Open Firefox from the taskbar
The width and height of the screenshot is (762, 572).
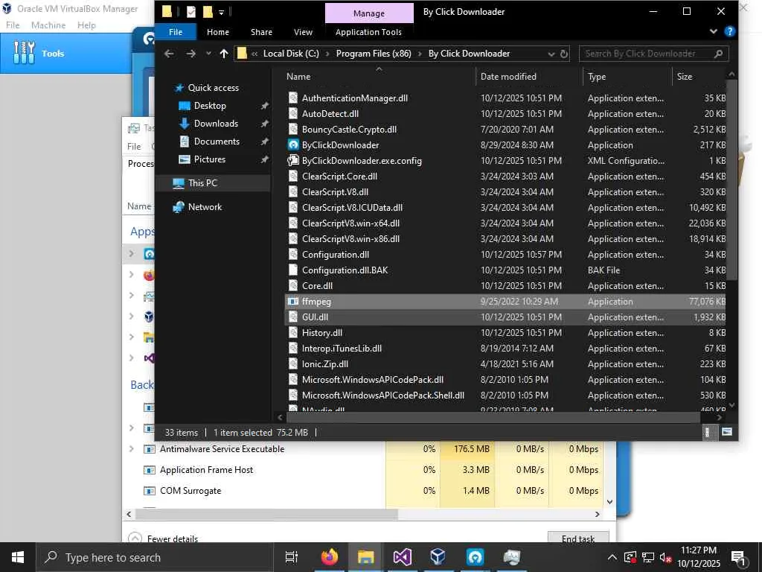(329, 557)
